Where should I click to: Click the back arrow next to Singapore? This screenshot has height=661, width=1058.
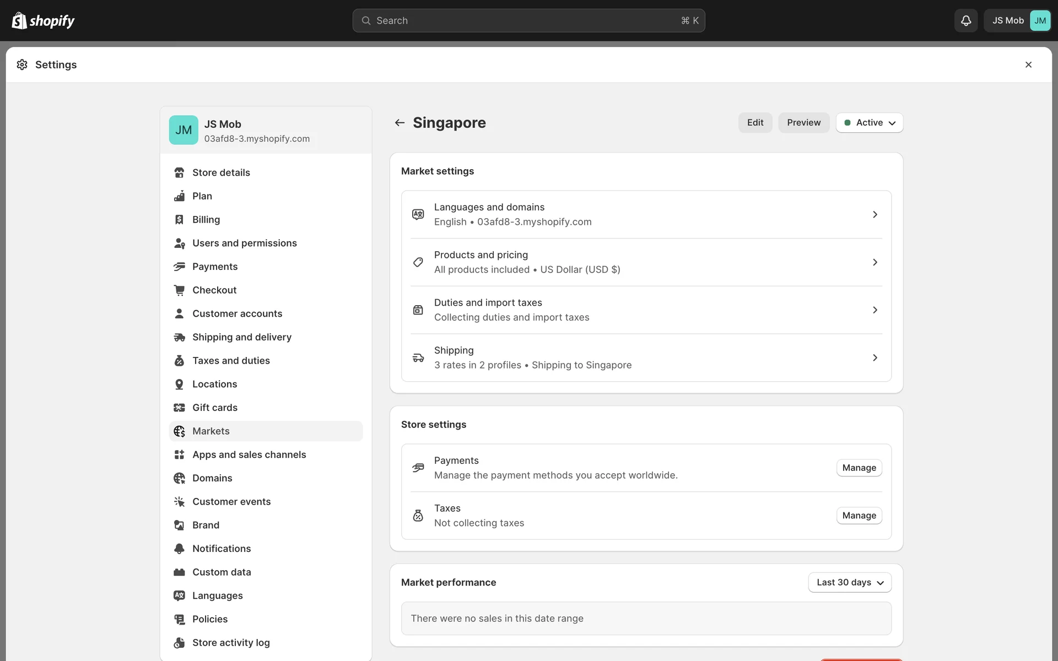(400, 122)
